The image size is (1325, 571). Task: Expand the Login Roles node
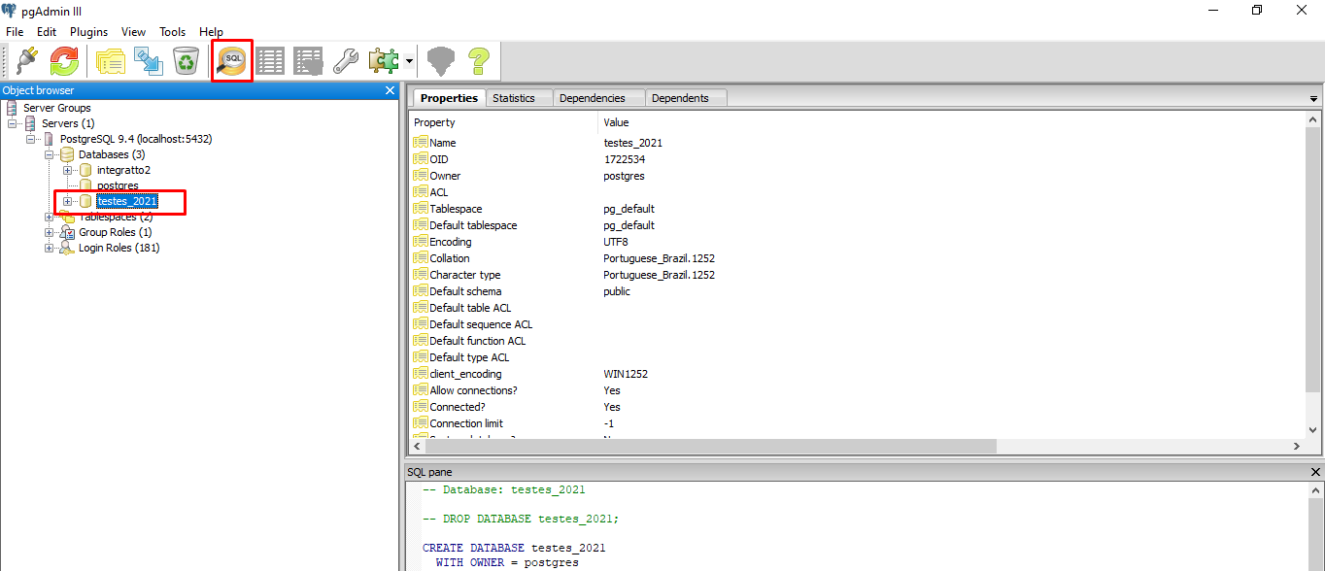pyautogui.click(x=50, y=248)
